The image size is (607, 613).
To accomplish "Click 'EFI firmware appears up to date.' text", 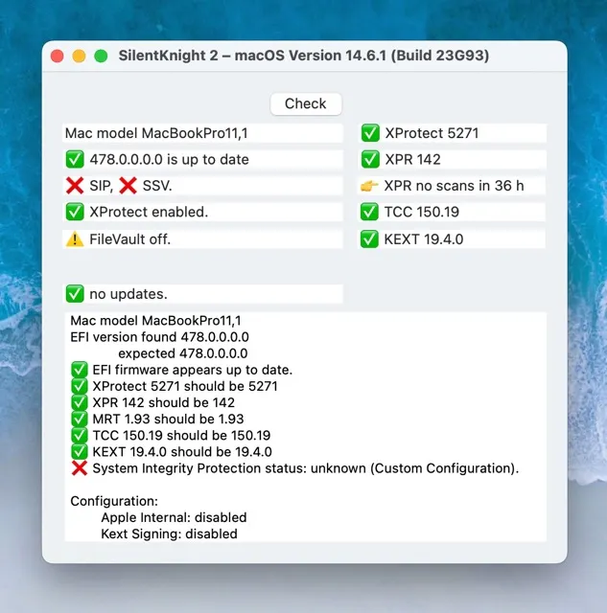I will (x=193, y=370).
